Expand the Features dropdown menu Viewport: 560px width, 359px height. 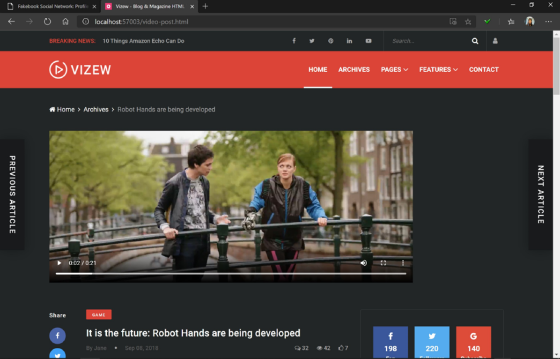[x=438, y=69]
